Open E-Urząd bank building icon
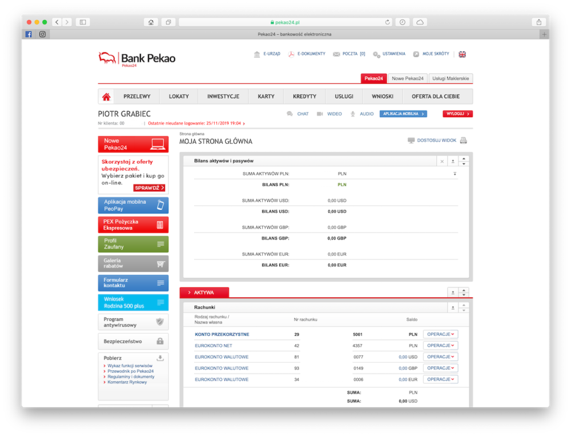This screenshot has width=571, height=436. click(257, 54)
